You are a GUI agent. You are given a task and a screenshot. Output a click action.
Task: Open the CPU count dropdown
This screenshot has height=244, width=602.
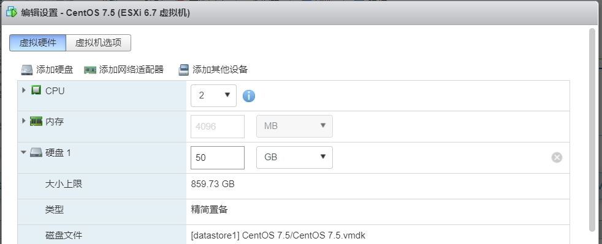pyautogui.click(x=213, y=95)
